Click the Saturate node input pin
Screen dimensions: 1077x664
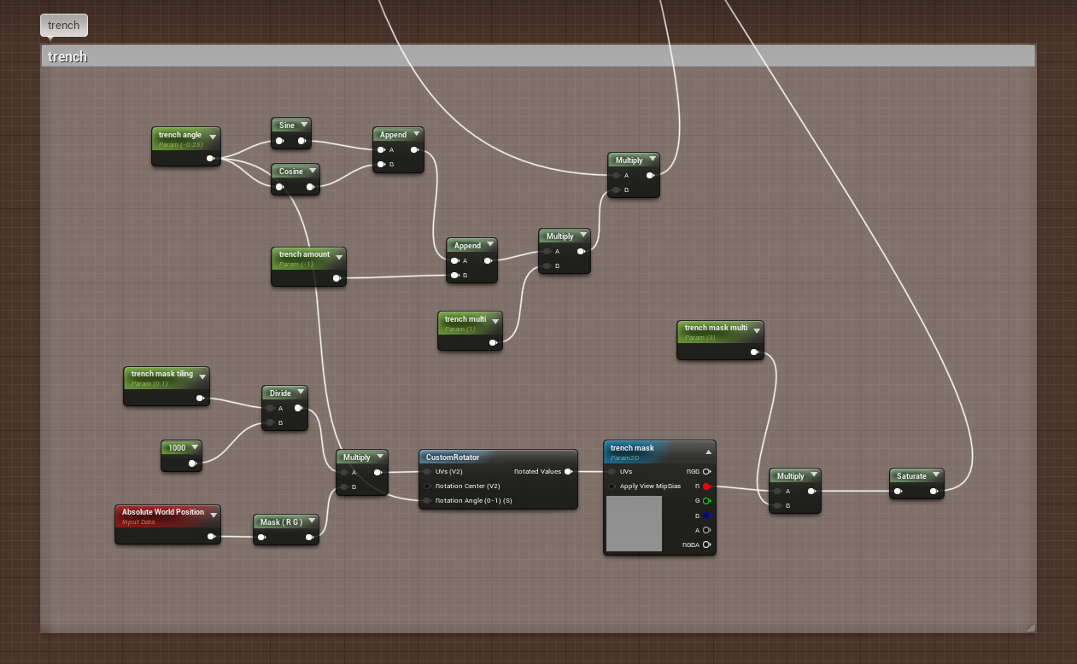tap(898, 492)
